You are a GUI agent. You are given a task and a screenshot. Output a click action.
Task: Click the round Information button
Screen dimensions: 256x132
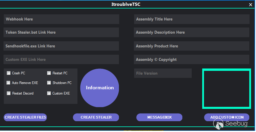click(100, 88)
